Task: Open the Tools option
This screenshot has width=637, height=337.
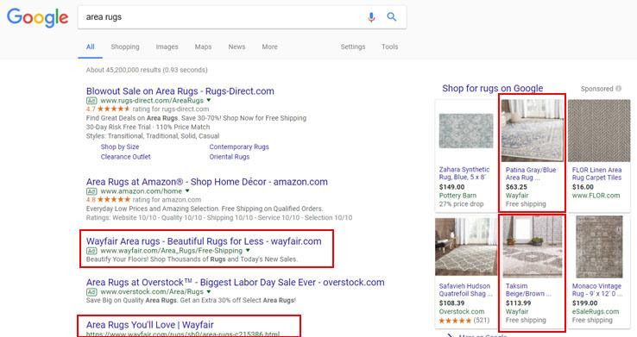Action: (389, 47)
